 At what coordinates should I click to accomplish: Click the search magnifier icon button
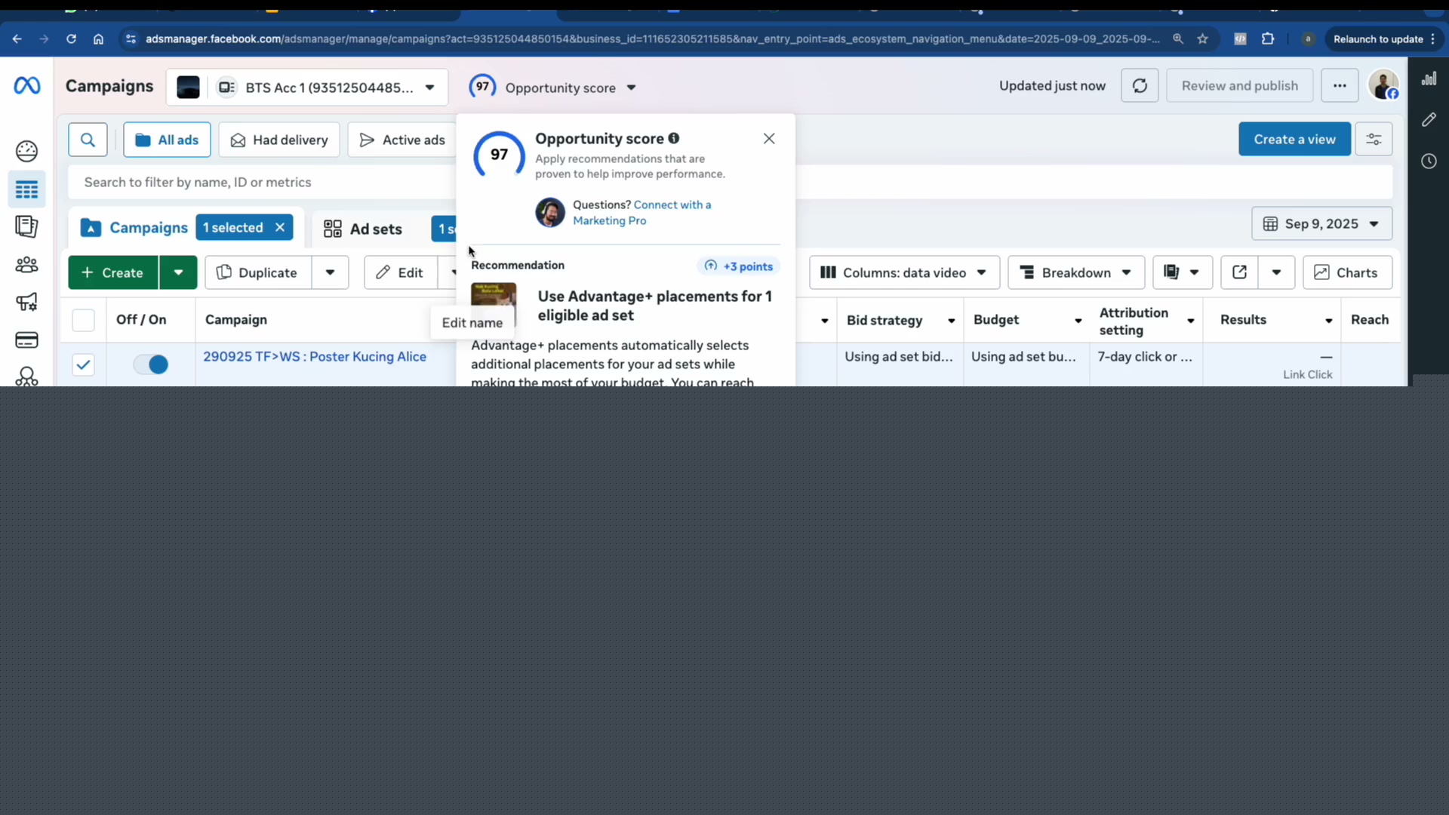point(88,140)
